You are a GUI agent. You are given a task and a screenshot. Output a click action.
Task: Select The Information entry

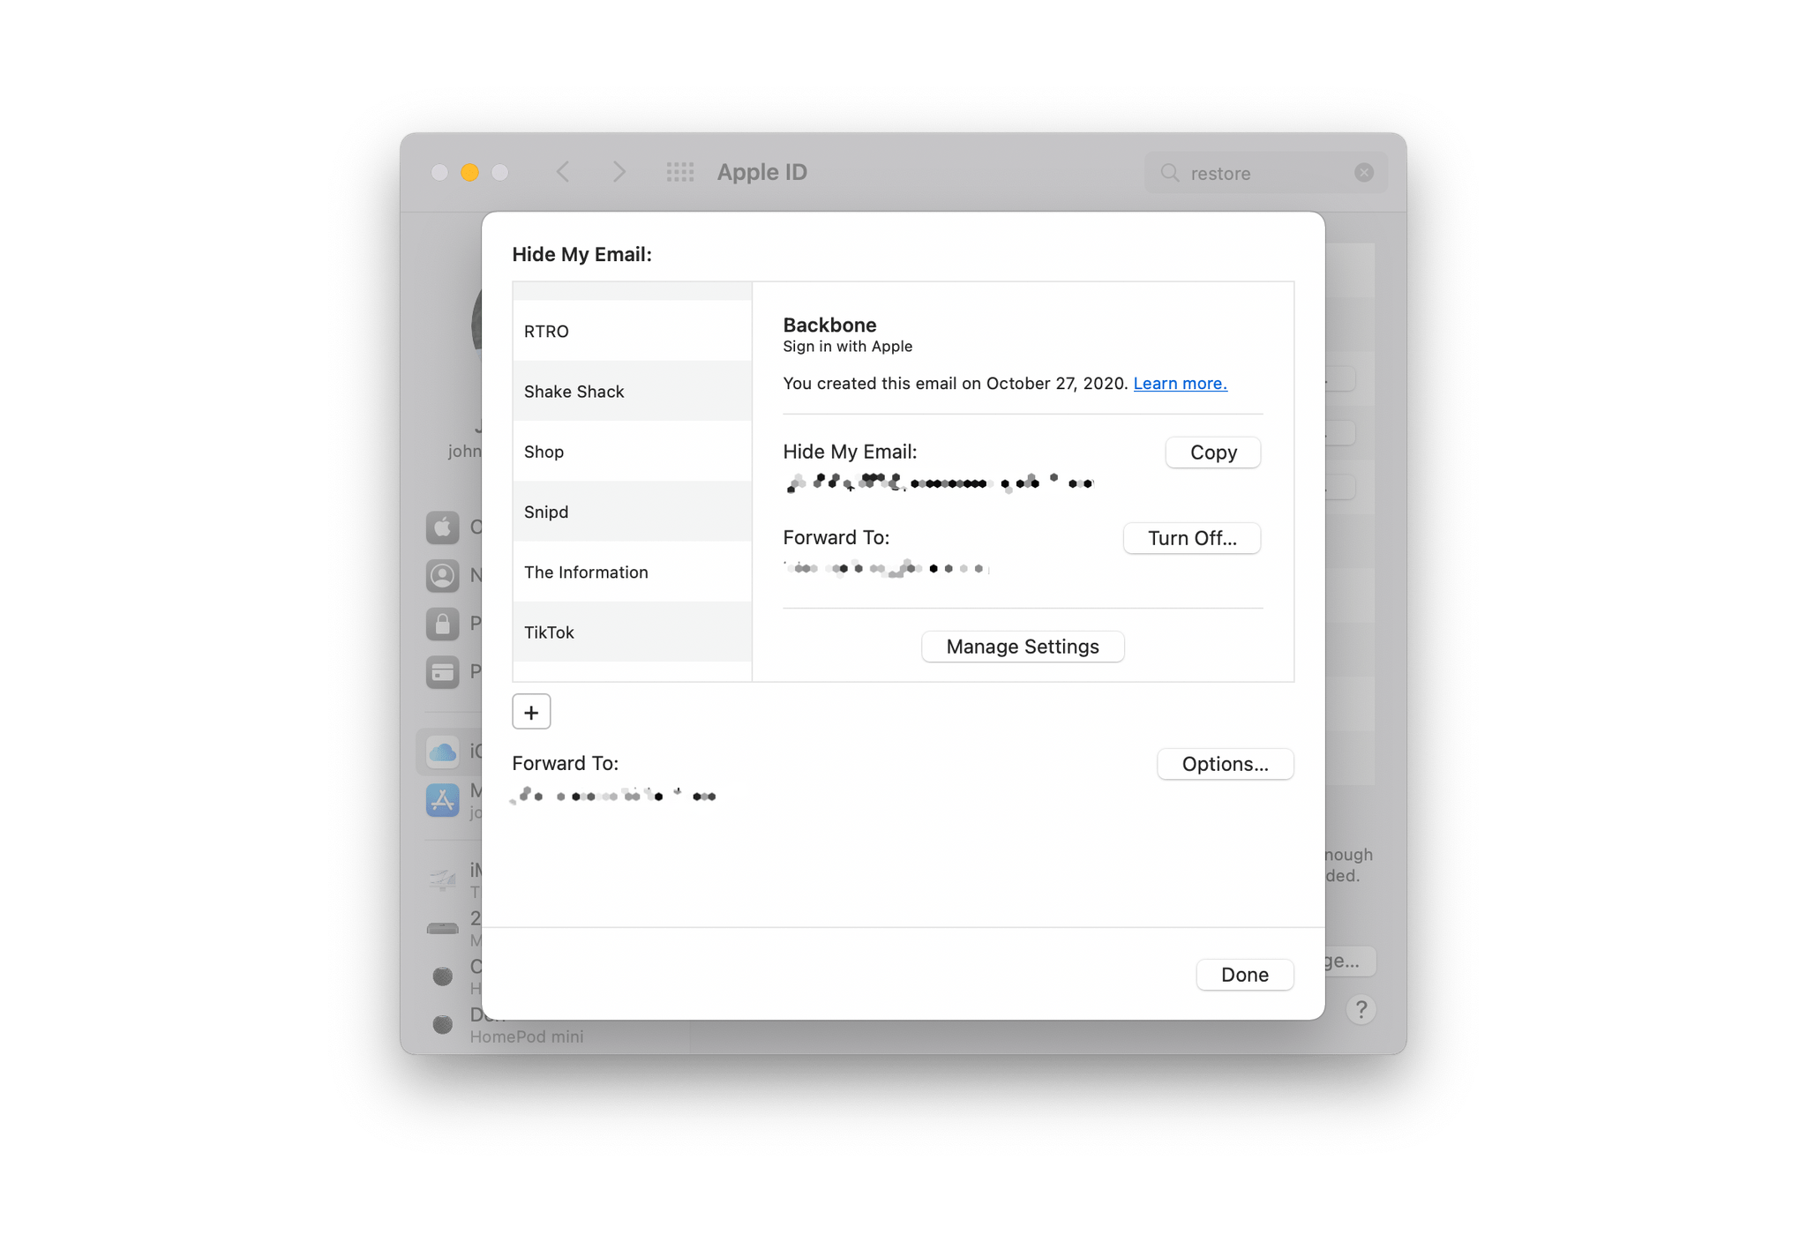[x=632, y=572]
